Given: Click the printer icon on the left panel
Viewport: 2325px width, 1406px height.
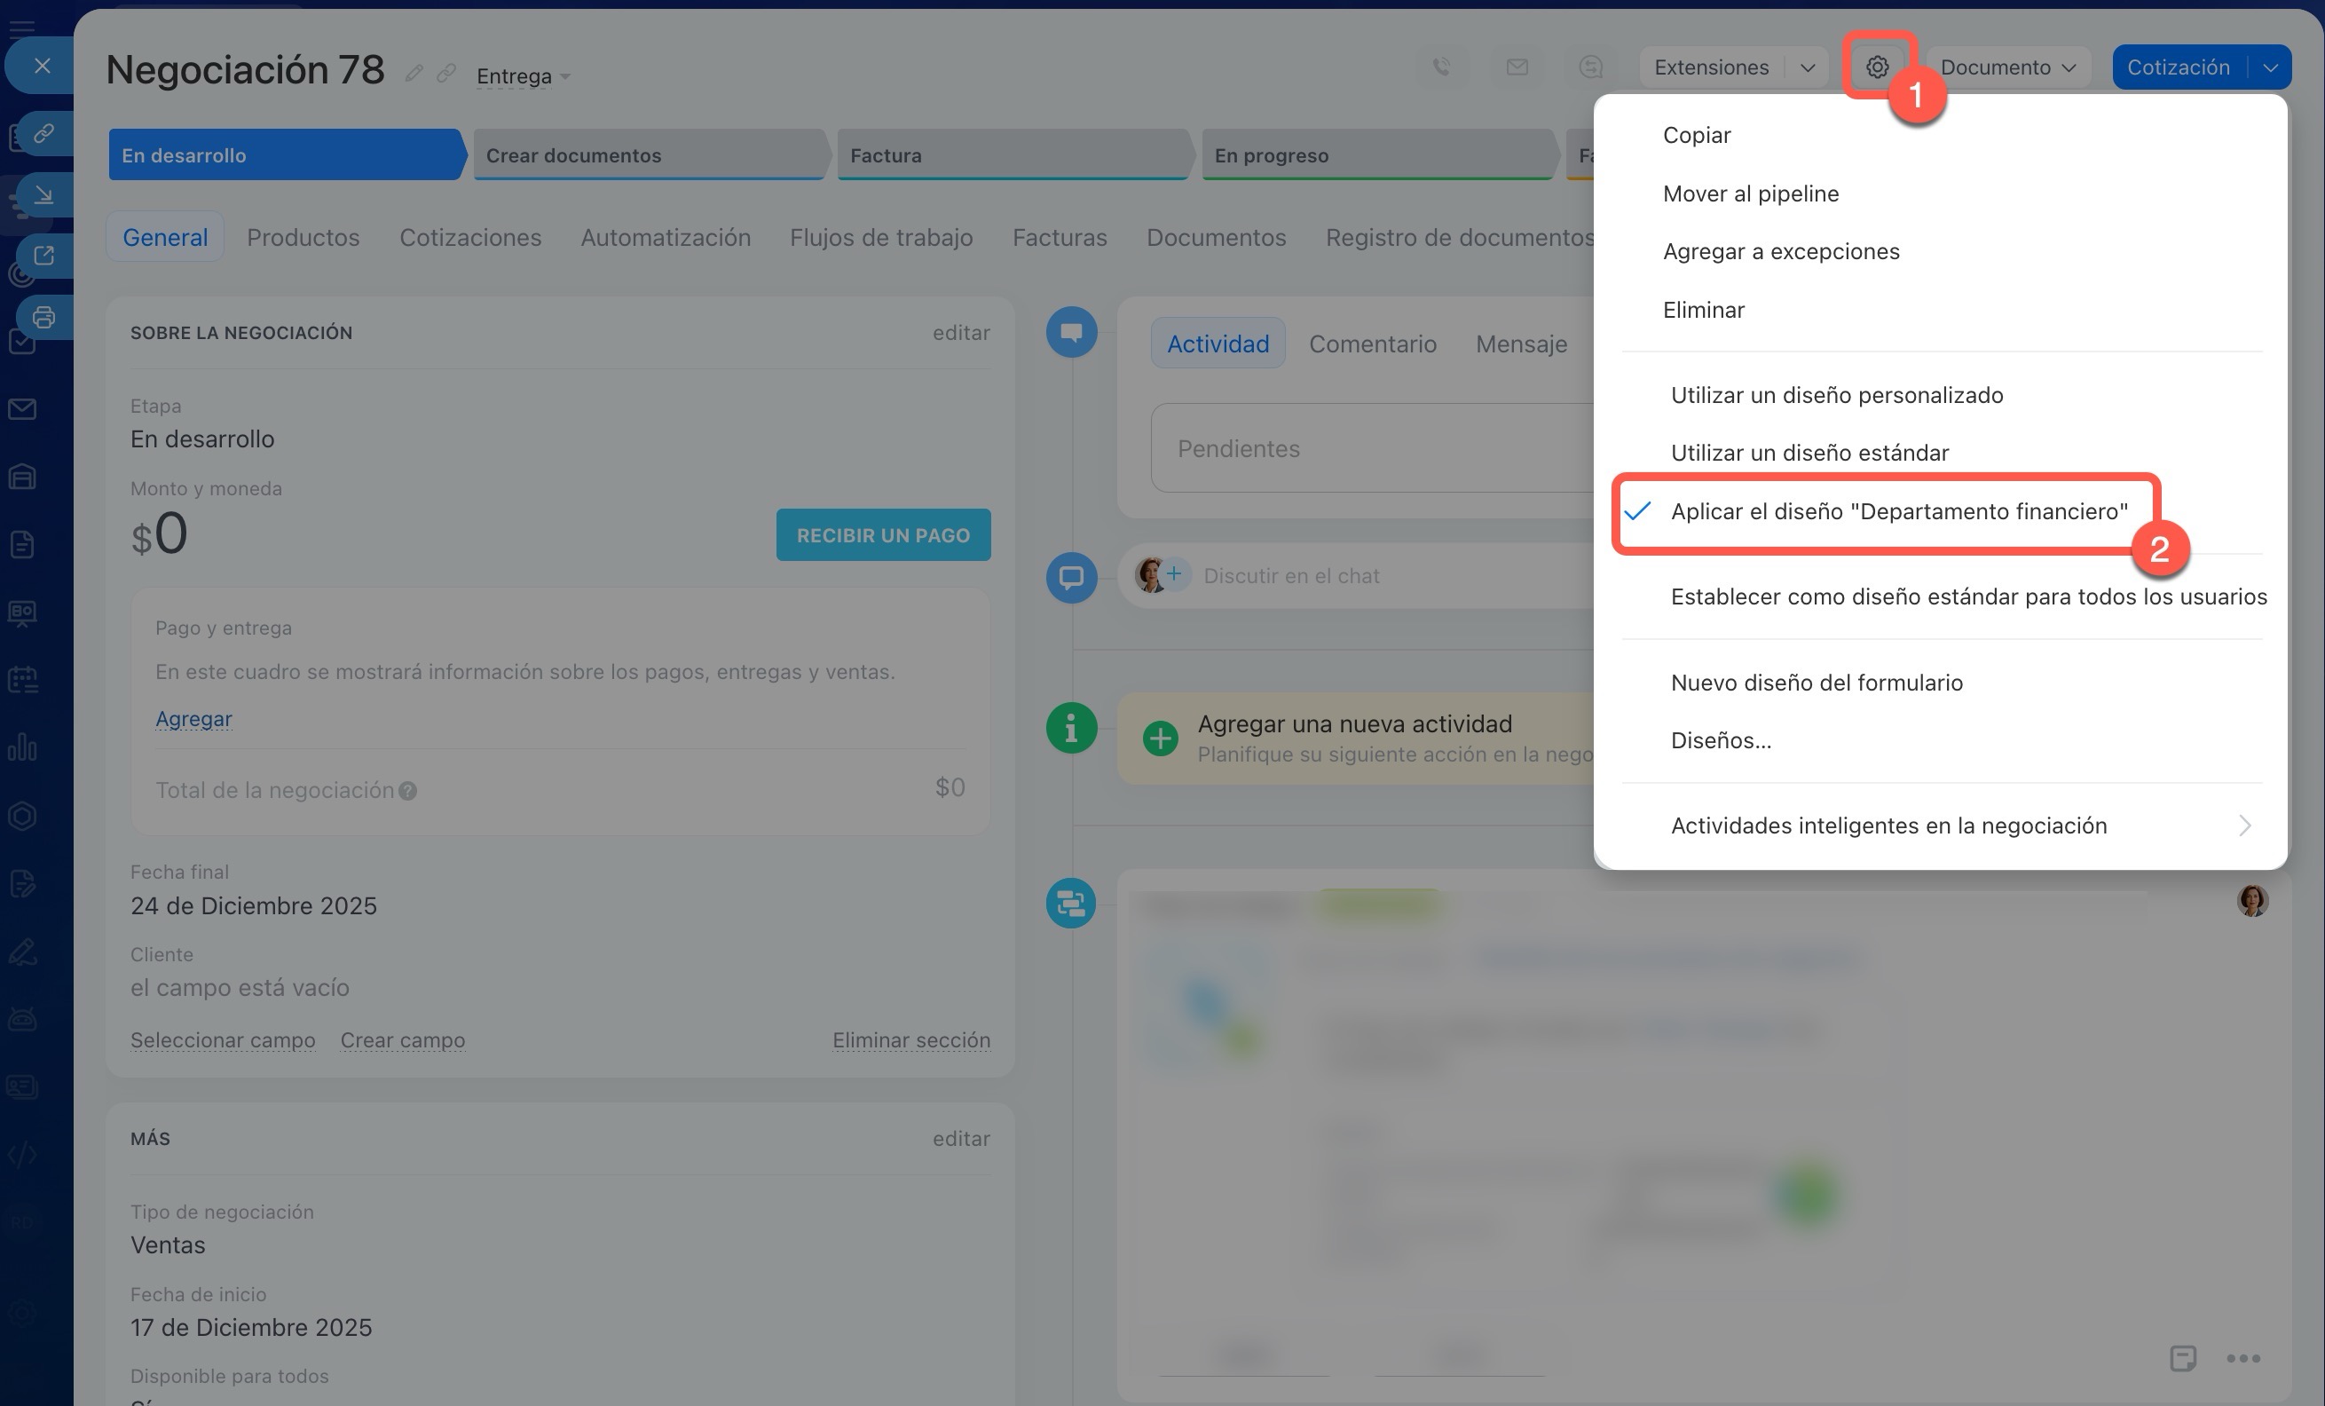Looking at the screenshot, I should click(43, 317).
